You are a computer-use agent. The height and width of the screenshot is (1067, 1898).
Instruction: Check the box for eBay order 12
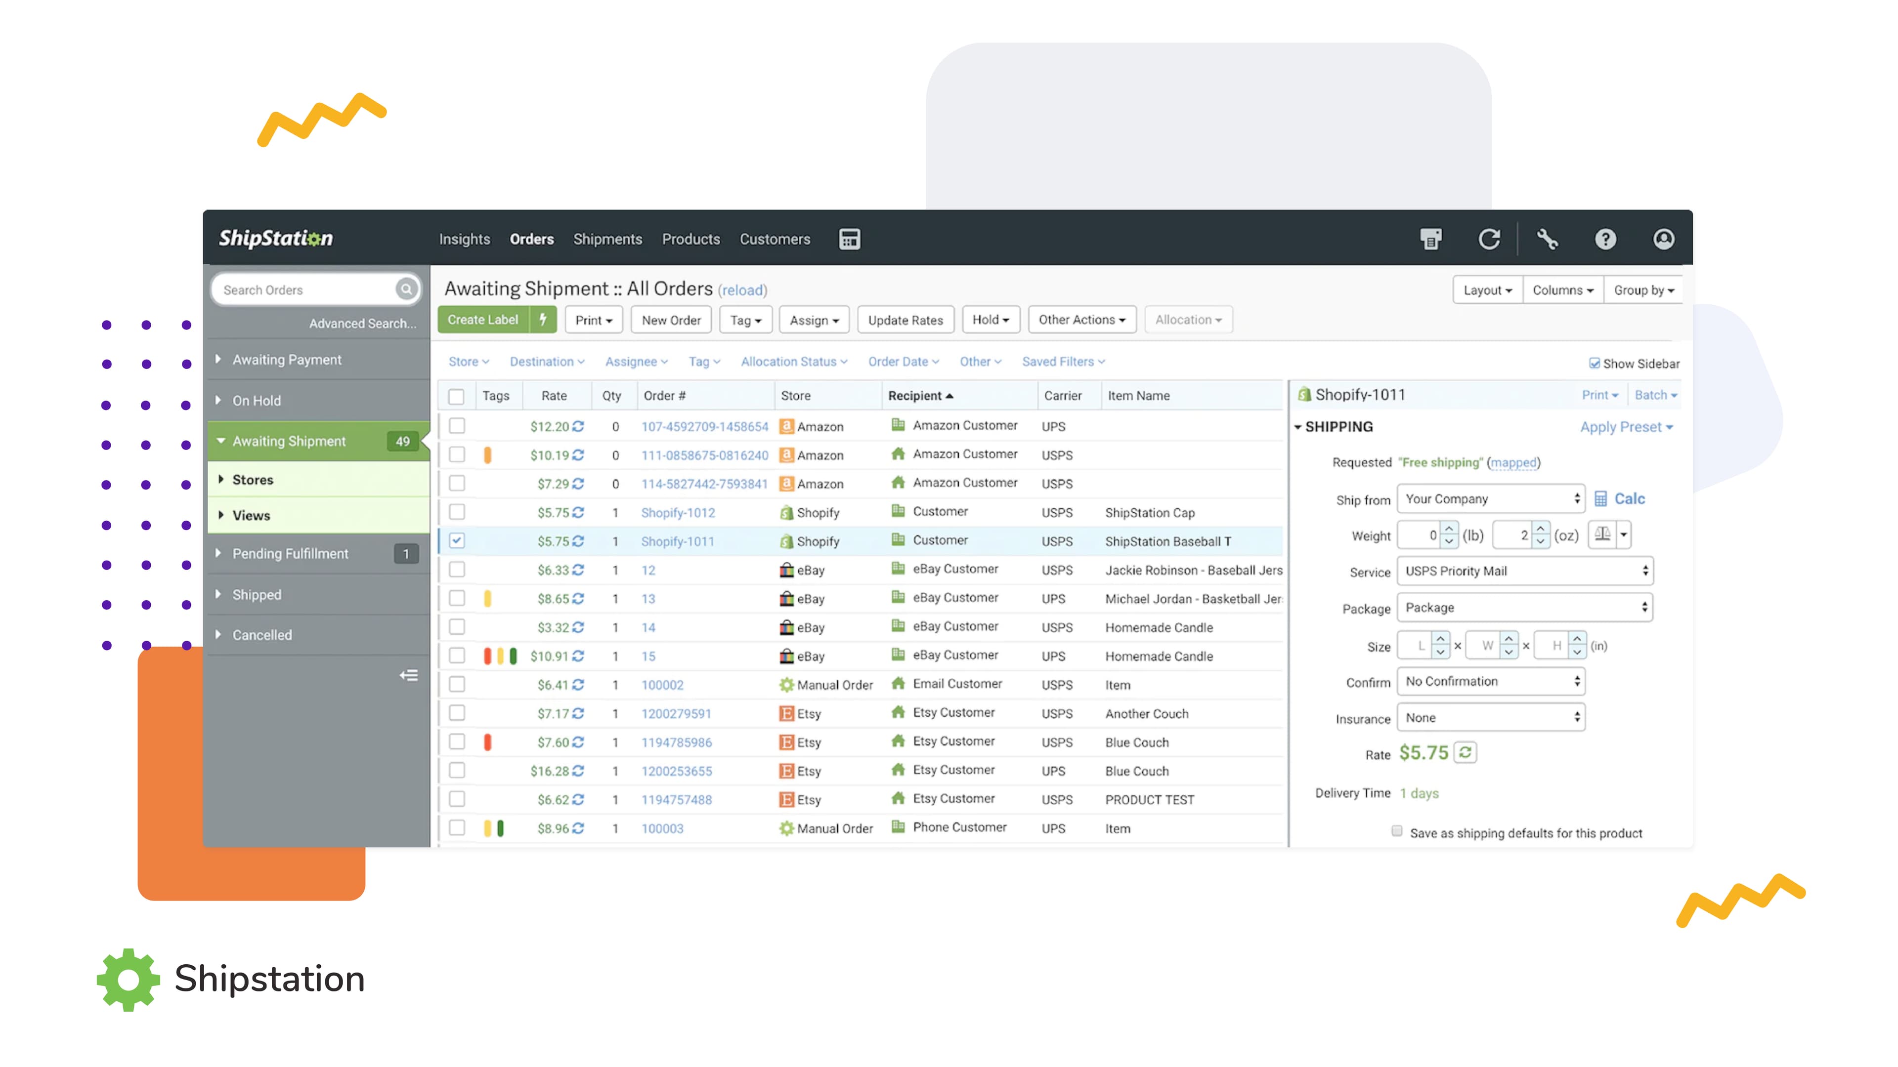pos(457,569)
